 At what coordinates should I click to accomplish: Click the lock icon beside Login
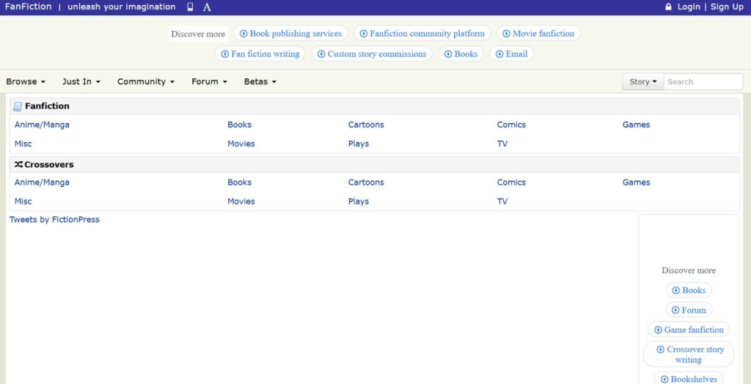tap(668, 7)
